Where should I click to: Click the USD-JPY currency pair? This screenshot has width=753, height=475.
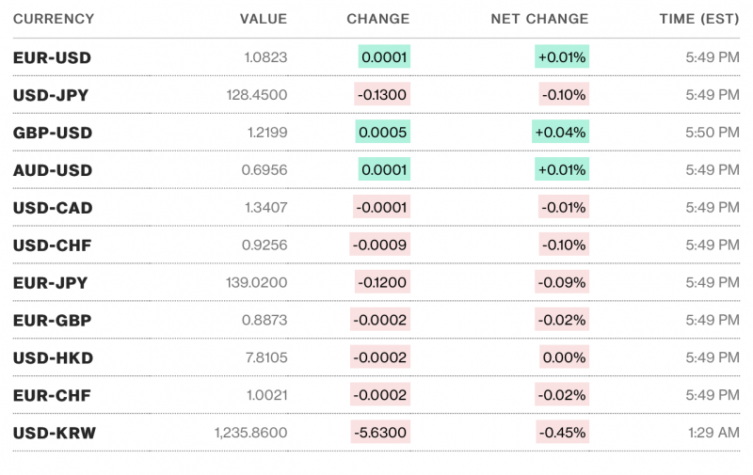[52, 95]
